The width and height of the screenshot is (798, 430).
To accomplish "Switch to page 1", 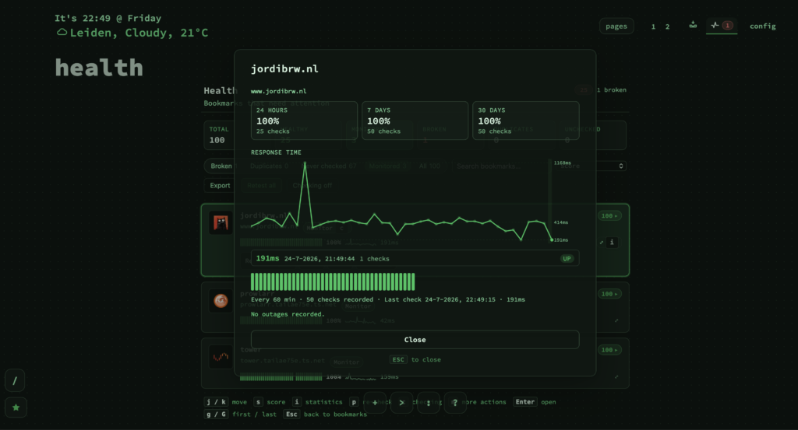I will tap(653, 26).
